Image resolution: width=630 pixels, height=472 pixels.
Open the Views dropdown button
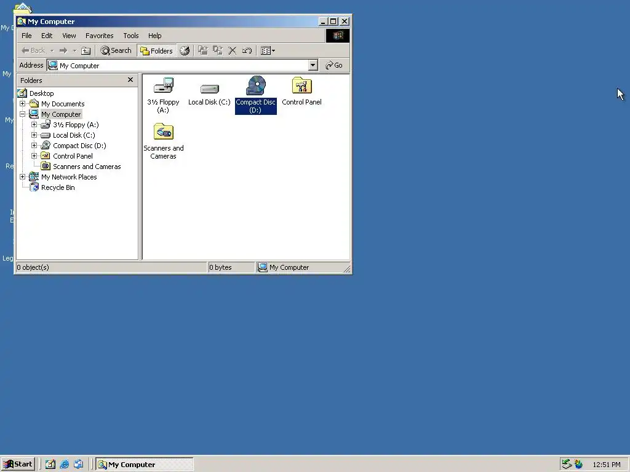coord(268,50)
